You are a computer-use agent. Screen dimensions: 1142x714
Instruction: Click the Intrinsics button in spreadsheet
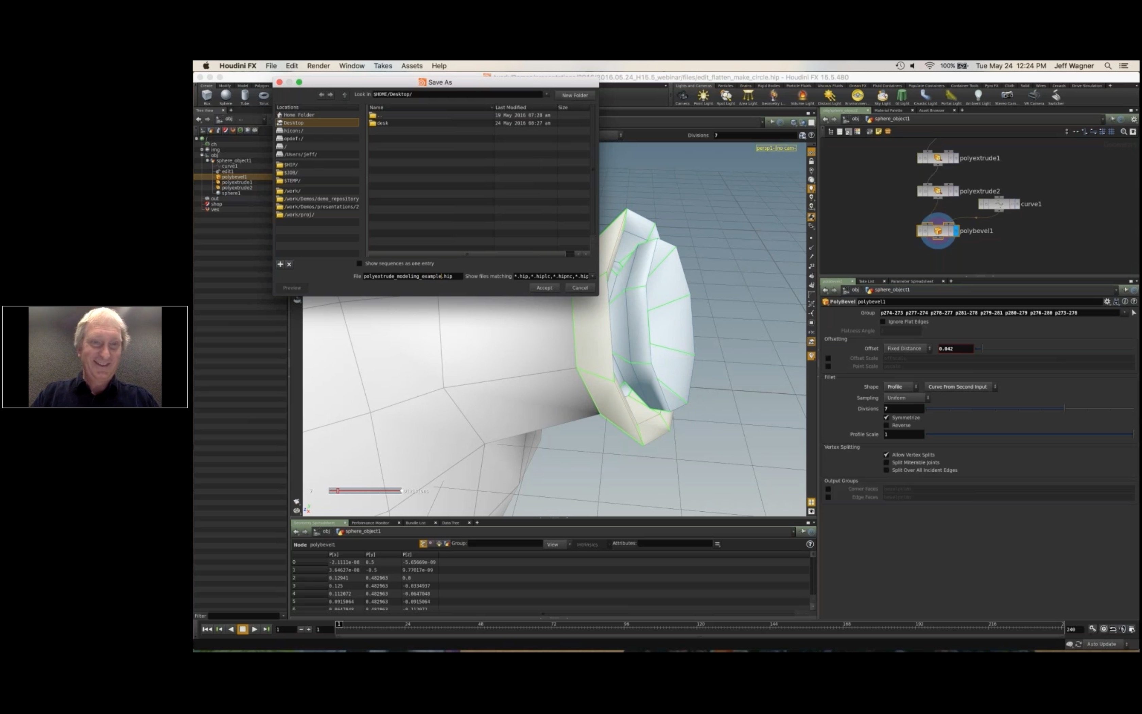tap(587, 544)
